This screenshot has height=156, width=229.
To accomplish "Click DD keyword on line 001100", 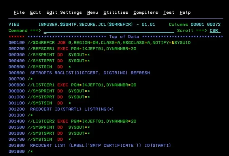I will [60, 103].
